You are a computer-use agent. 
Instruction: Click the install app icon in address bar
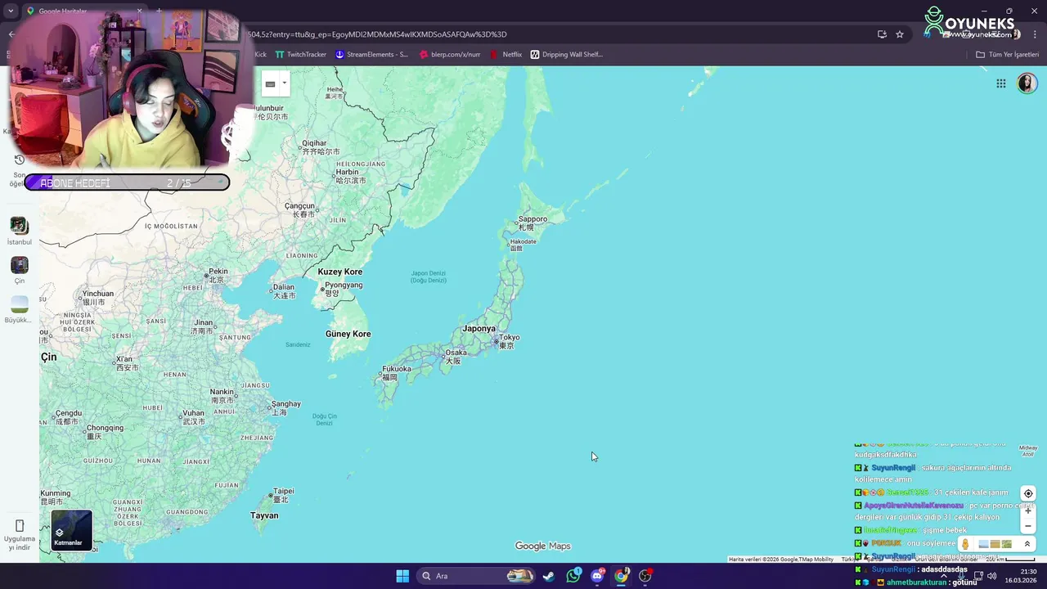[x=882, y=34]
